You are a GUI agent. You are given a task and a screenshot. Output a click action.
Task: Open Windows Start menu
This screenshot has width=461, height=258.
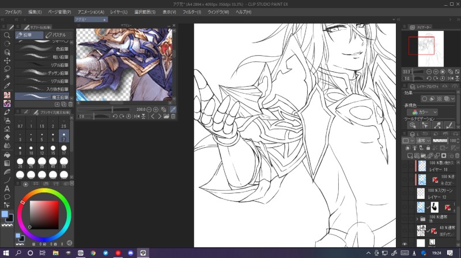tap(6, 253)
